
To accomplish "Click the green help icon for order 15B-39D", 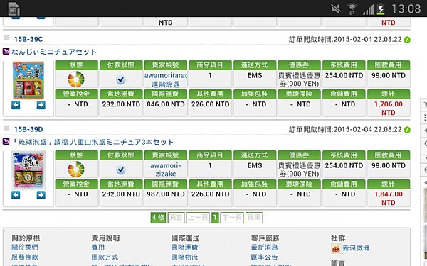I will tap(407, 130).
